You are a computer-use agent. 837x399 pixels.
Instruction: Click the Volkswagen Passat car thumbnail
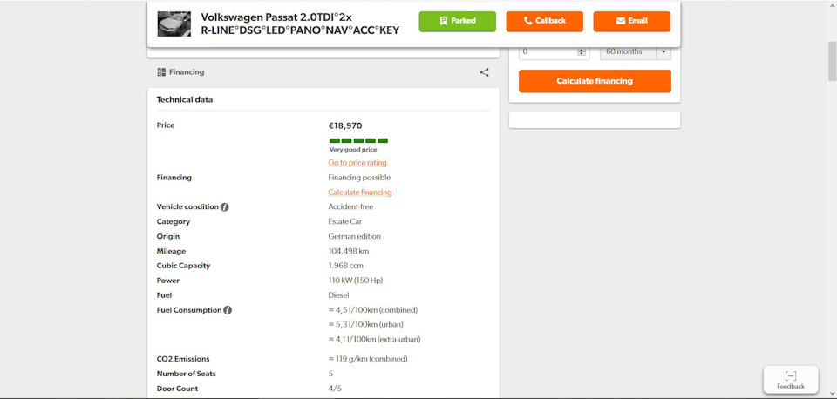[174, 24]
